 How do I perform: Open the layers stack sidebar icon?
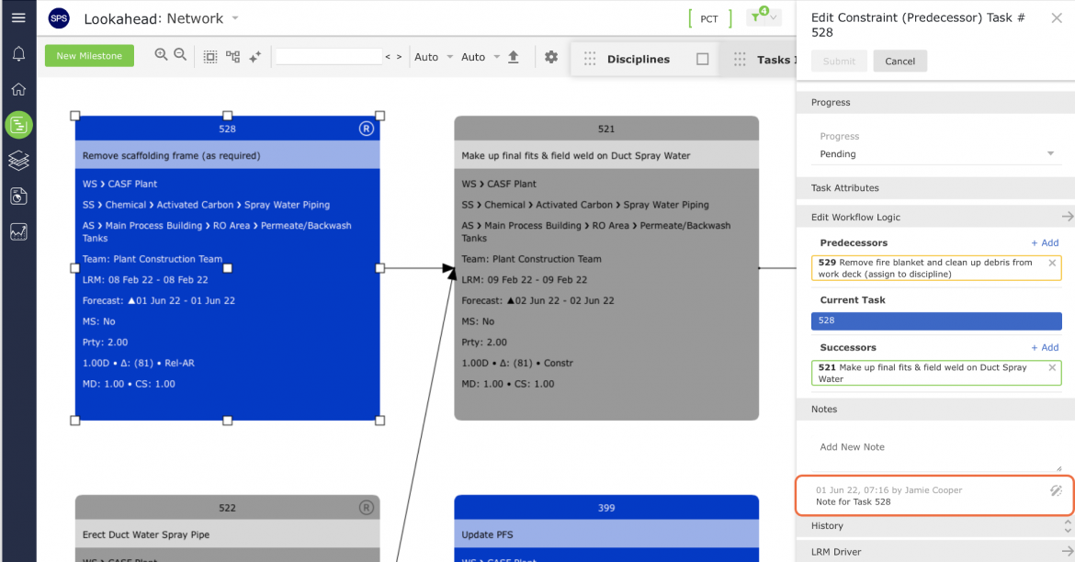[x=18, y=161]
